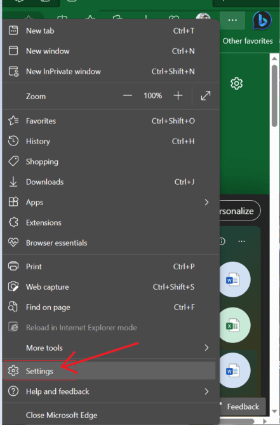Open Browser essentials
280x425 pixels.
110,243
